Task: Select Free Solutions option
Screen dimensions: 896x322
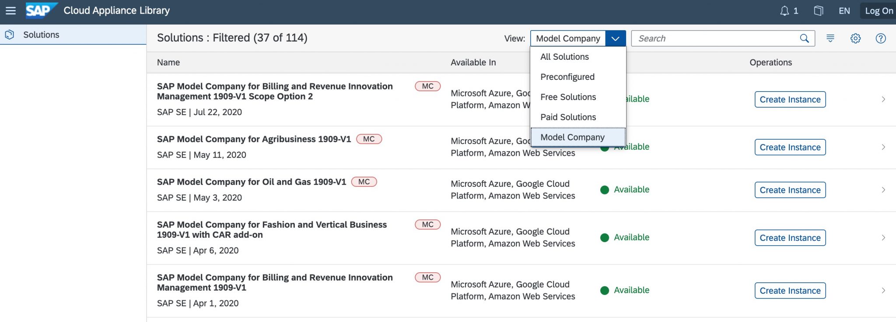Action: tap(568, 97)
